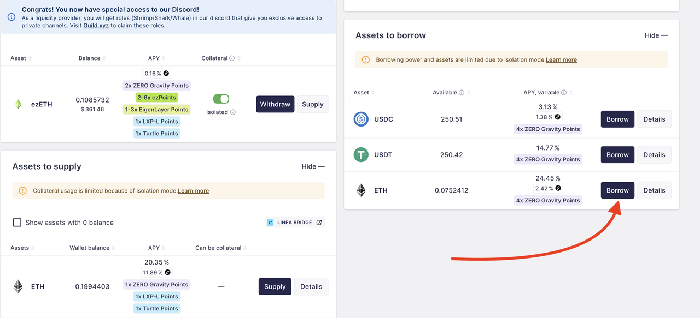
Task: Withdraw the supplied ezETH
Action: (275, 104)
